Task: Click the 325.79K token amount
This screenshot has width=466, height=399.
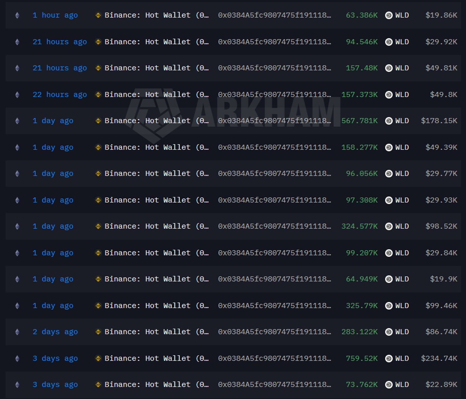Action: pyautogui.click(x=362, y=306)
